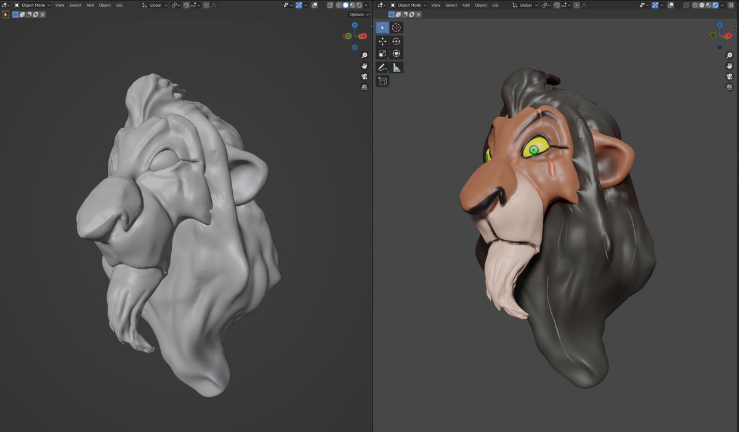Switch left viewport to solid shading
Viewport: 739px width, 432px height.
coord(345,5)
